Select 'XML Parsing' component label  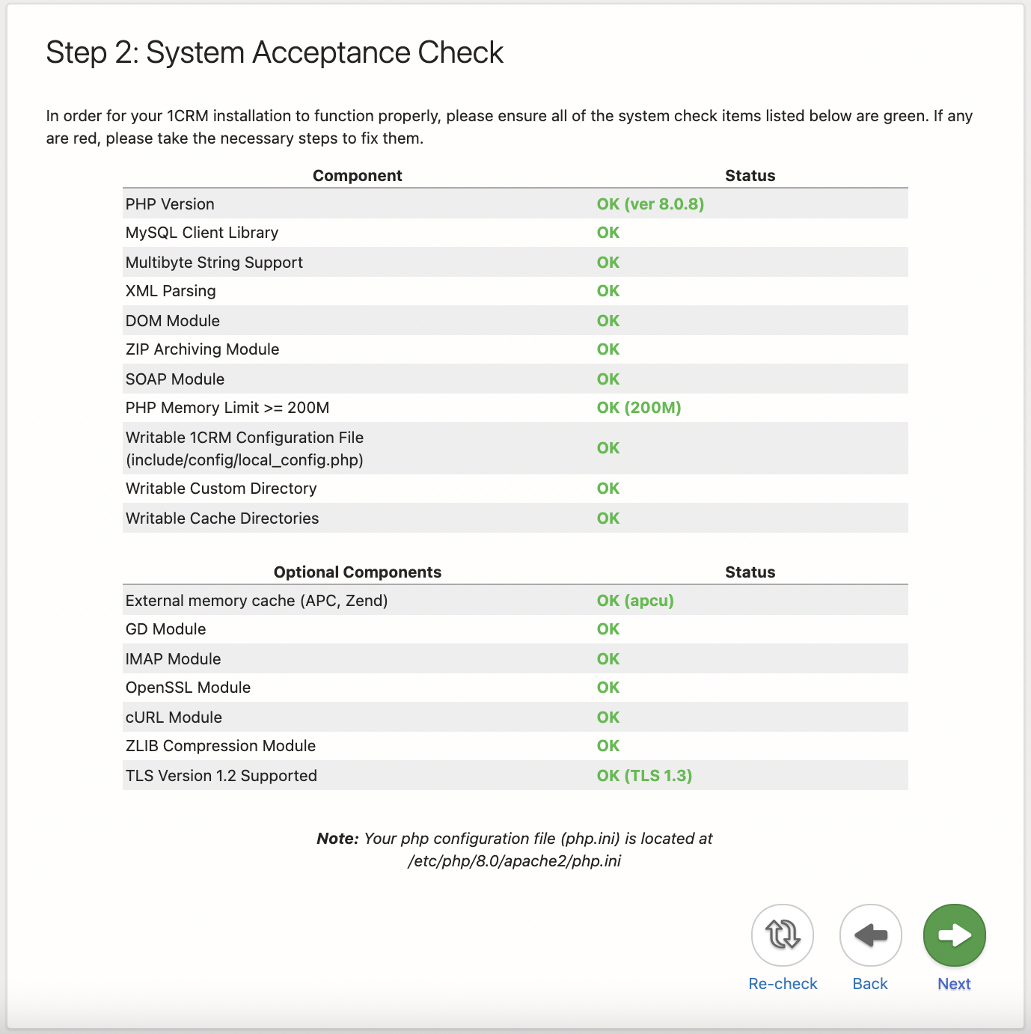coord(171,291)
